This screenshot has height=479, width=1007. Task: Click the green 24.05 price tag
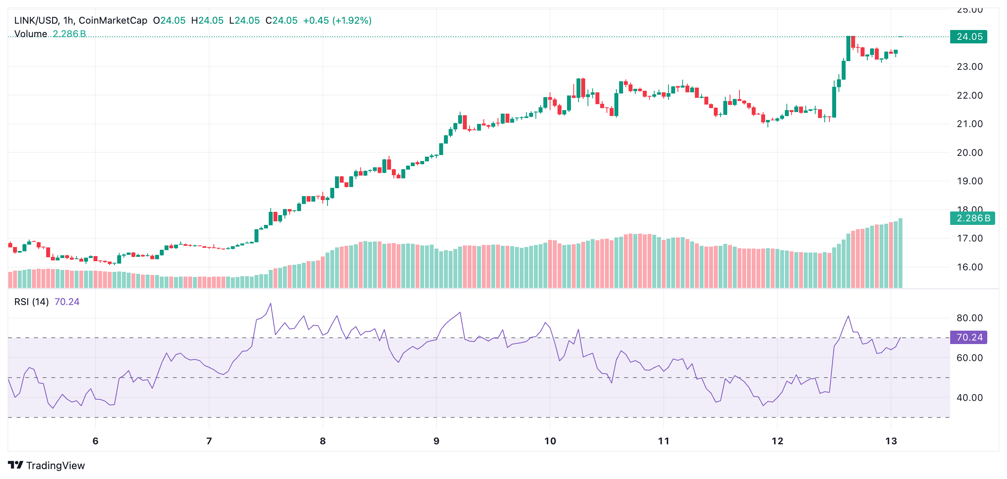click(x=969, y=37)
